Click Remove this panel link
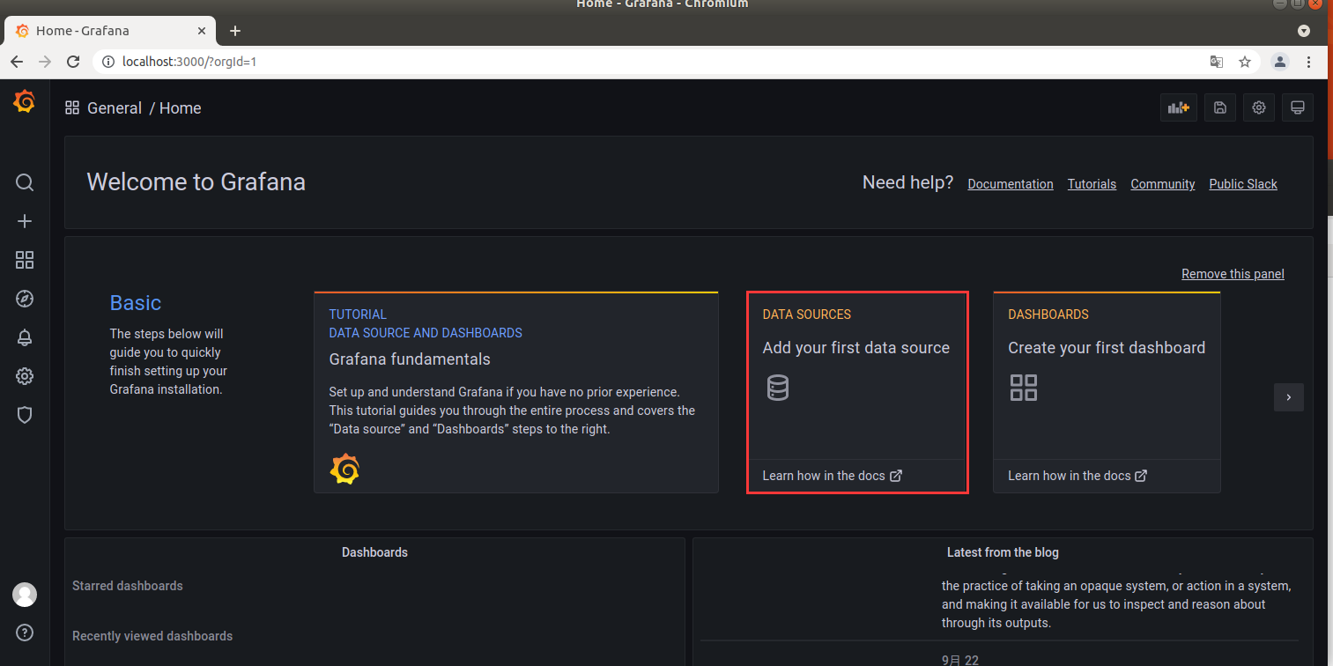This screenshot has height=666, width=1333. [1233, 274]
